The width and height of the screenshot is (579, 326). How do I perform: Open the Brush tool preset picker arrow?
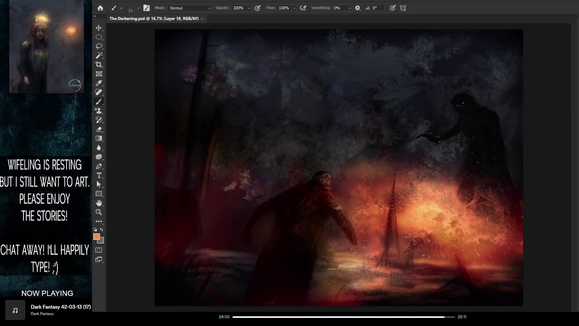121,8
